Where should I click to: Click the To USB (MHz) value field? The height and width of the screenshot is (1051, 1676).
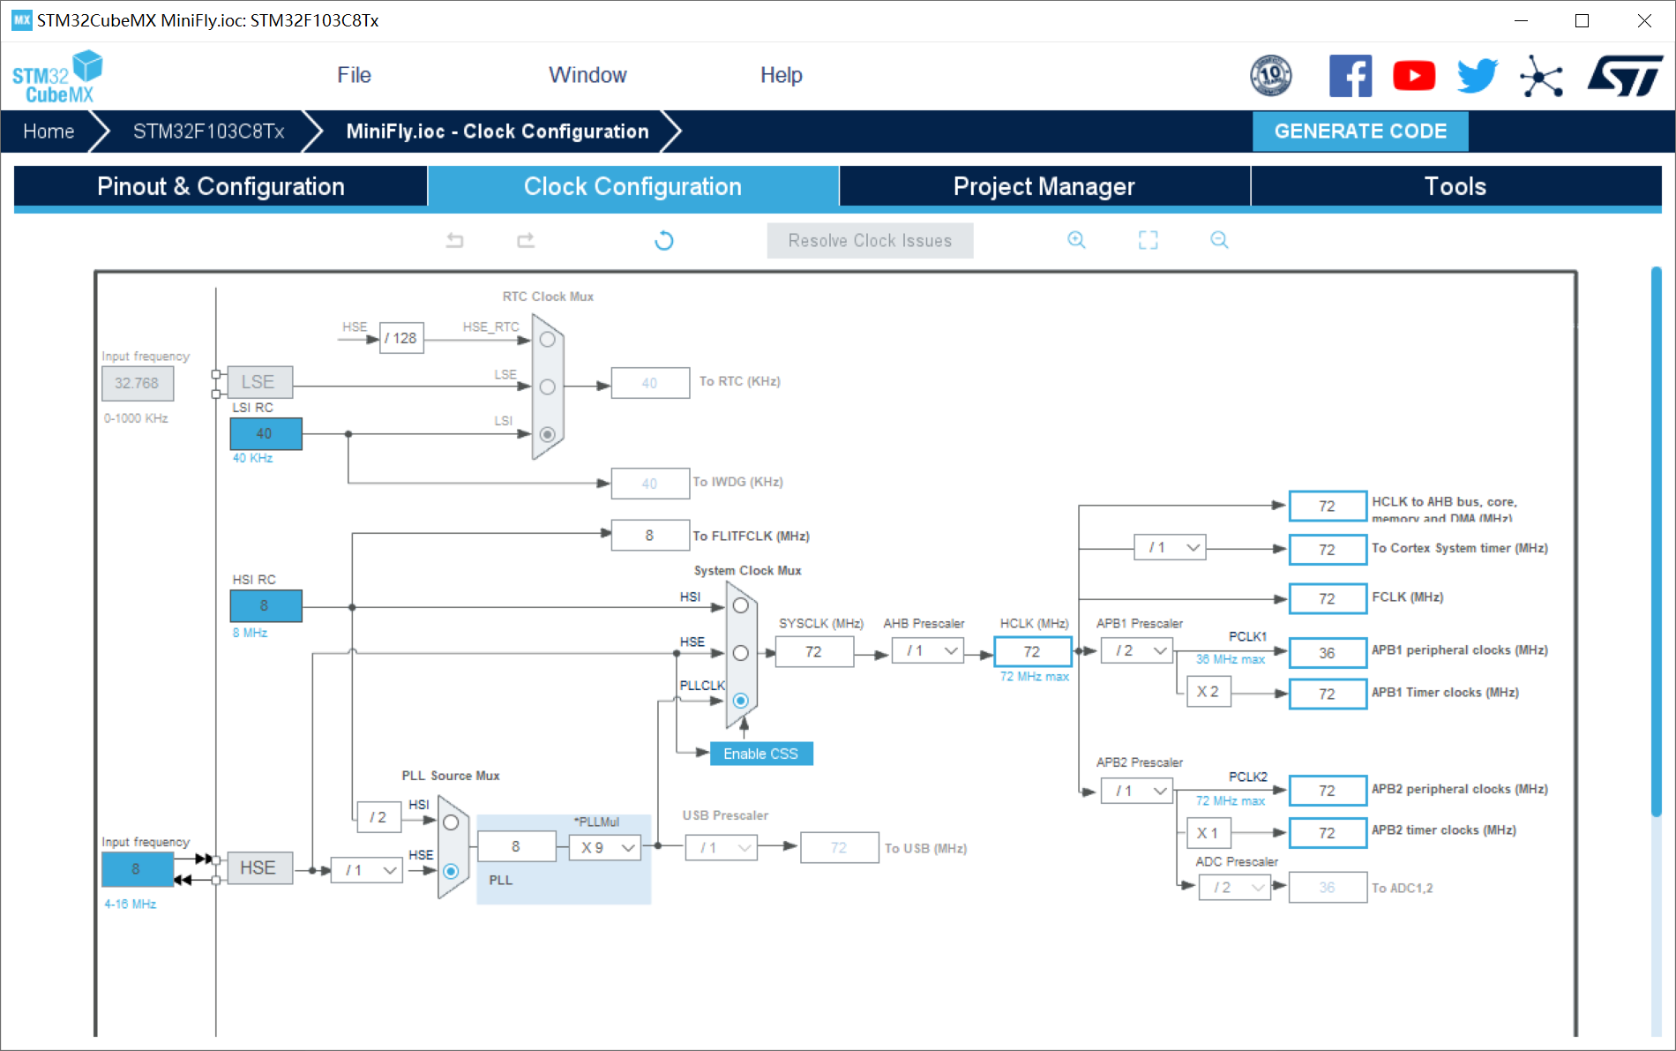tap(839, 847)
